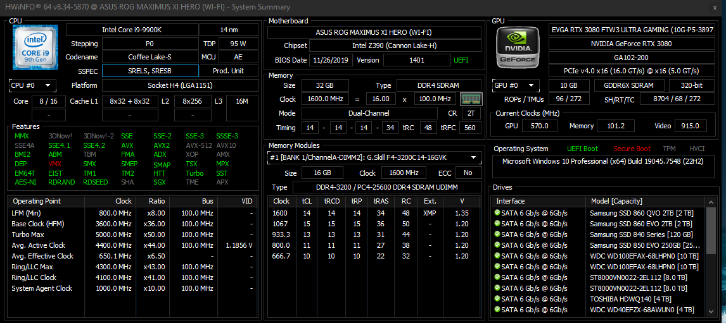This screenshot has height=323, width=726.
Task: Click the Operating Point column header
Action: (x=46, y=202)
